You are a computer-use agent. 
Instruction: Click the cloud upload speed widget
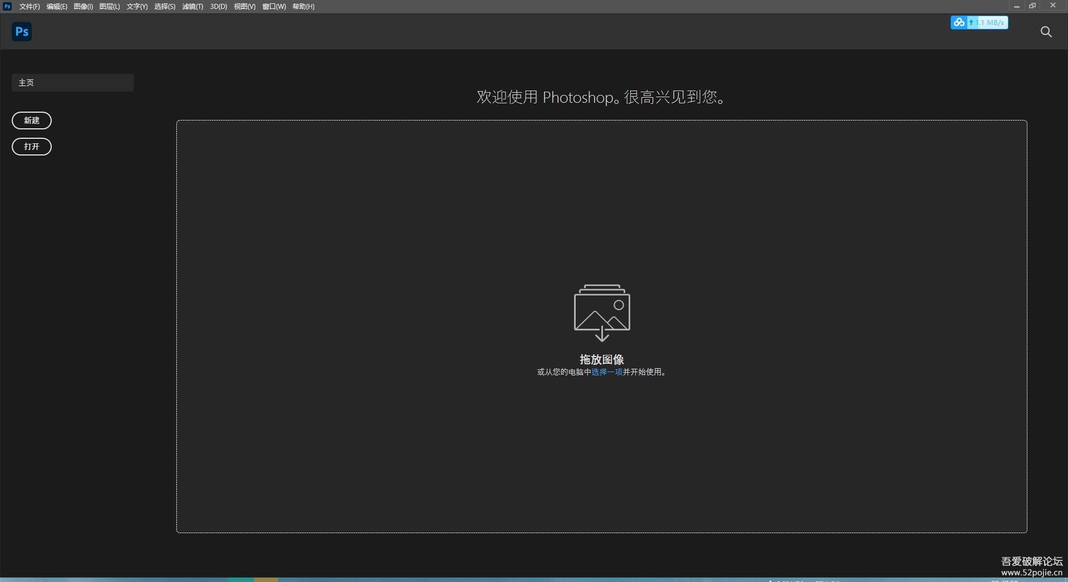pos(979,23)
